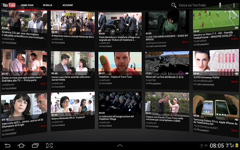Tap the Android back arrow
240x150 pixels.
click(x=7, y=145)
